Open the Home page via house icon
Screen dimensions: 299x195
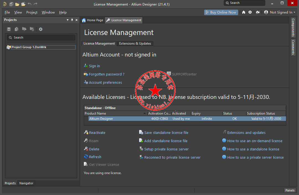[244, 12]
